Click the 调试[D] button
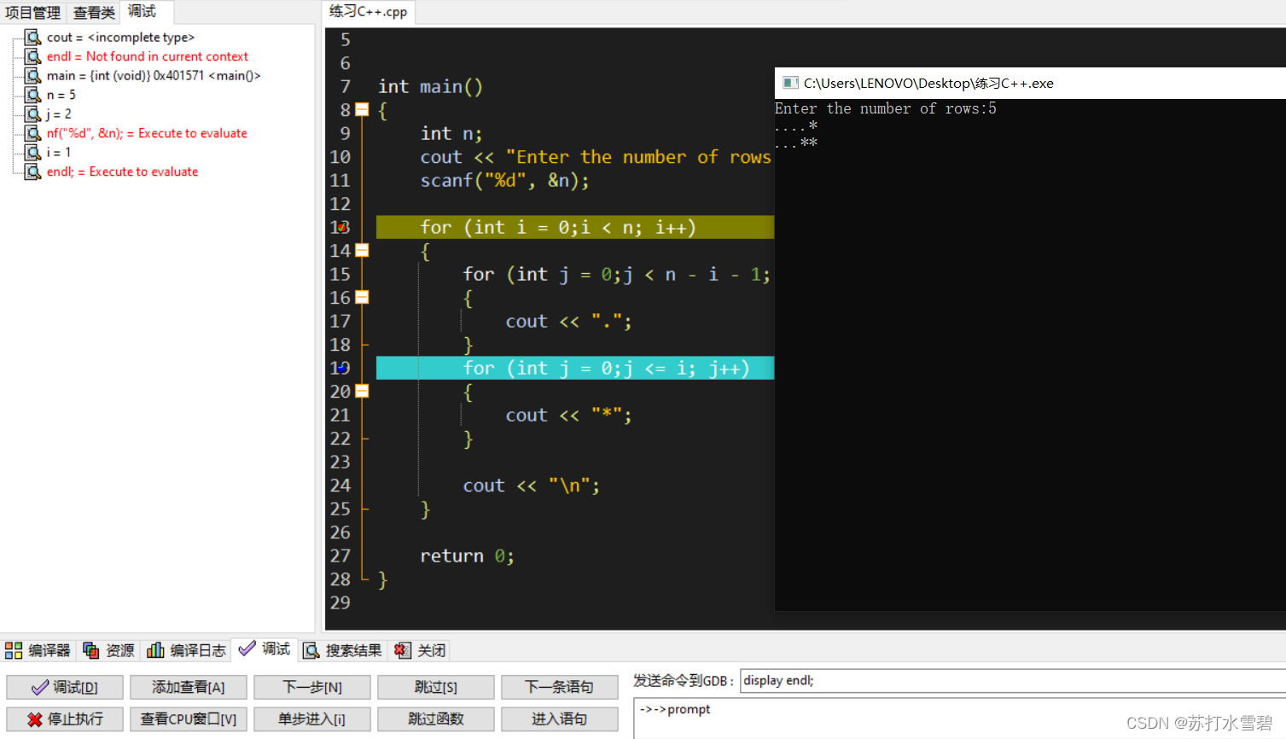This screenshot has height=739, width=1286. click(x=65, y=687)
